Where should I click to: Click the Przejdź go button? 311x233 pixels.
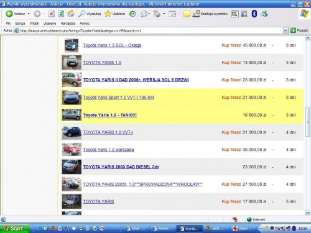tap(299, 30)
